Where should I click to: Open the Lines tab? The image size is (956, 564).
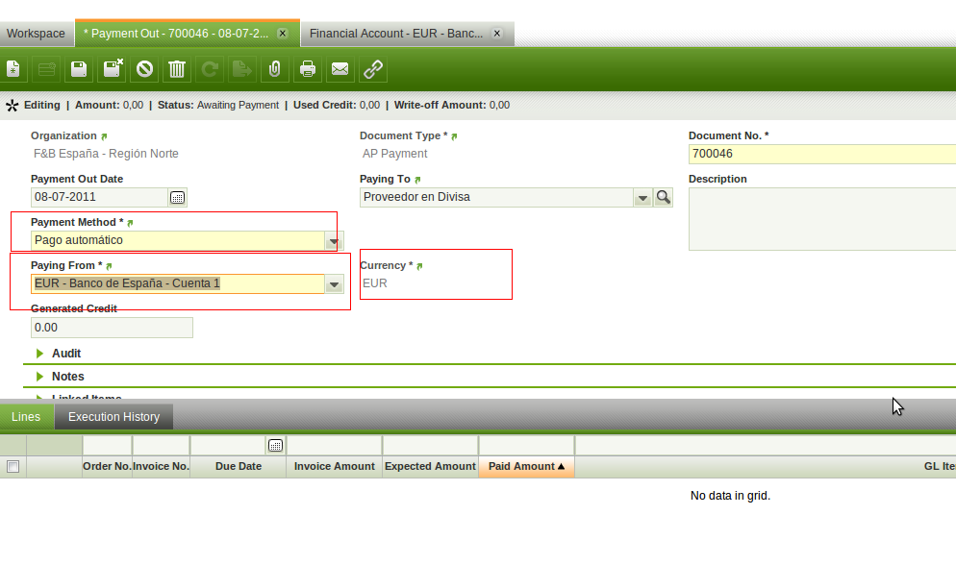click(26, 417)
